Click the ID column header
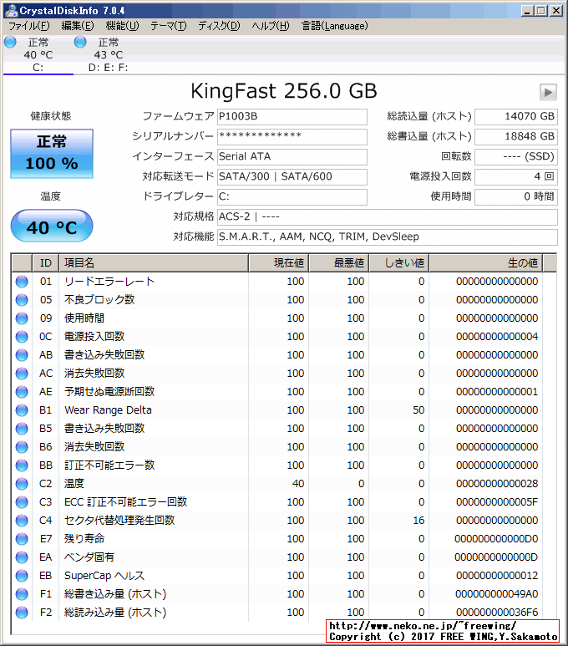Viewport: 568px width, 646px height. [46, 263]
